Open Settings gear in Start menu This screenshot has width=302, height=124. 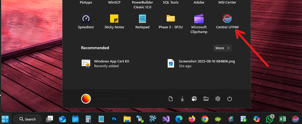(218, 99)
